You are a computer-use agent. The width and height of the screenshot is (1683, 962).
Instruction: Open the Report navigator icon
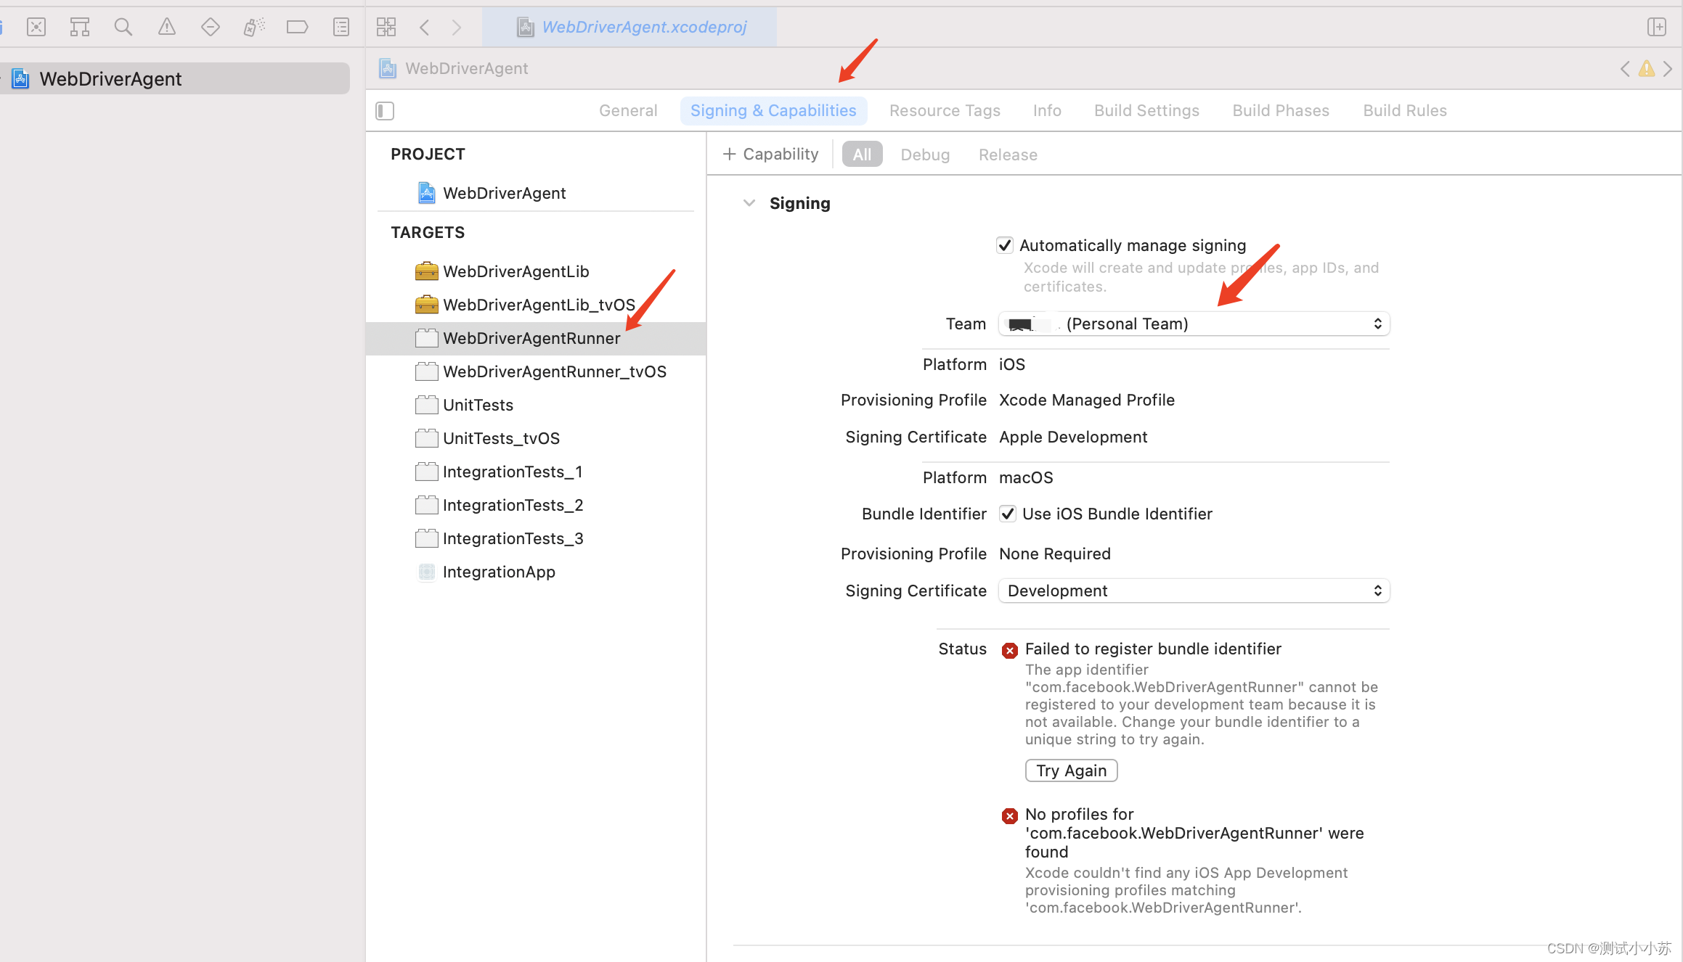pyautogui.click(x=341, y=28)
